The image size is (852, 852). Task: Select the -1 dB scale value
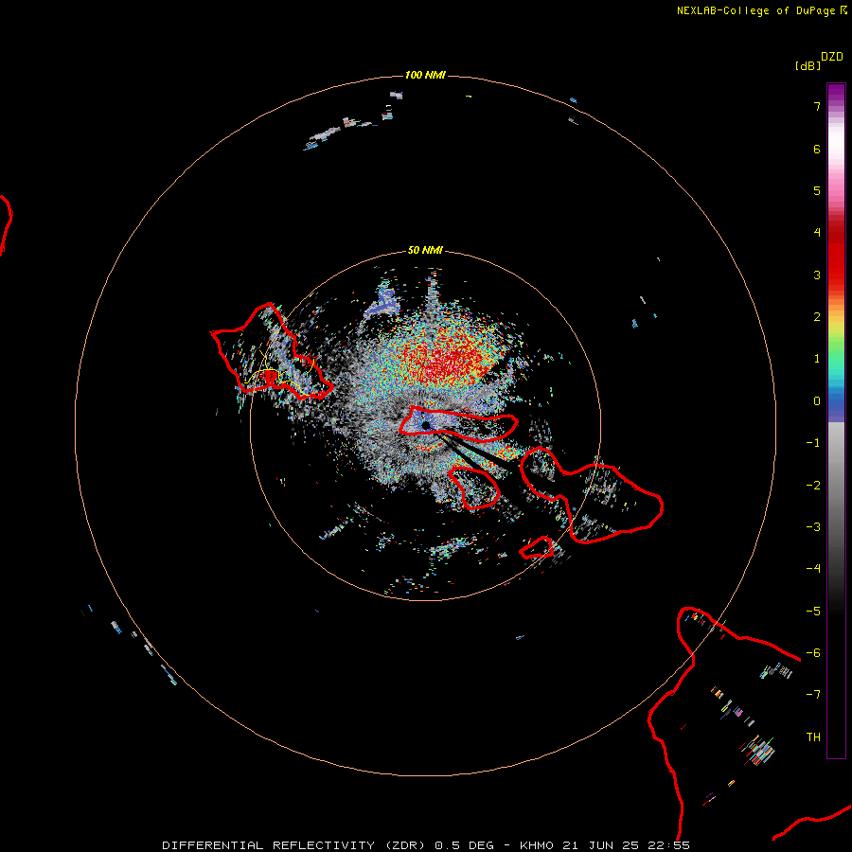tap(813, 443)
